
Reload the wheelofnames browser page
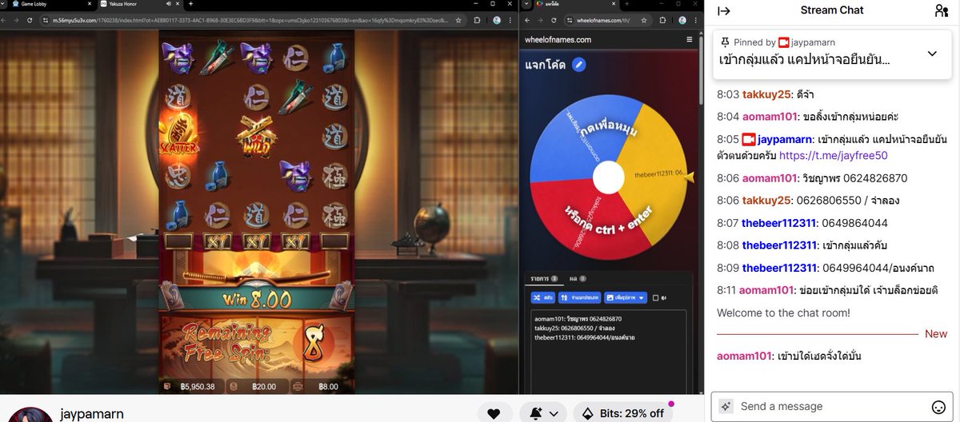tap(553, 20)
